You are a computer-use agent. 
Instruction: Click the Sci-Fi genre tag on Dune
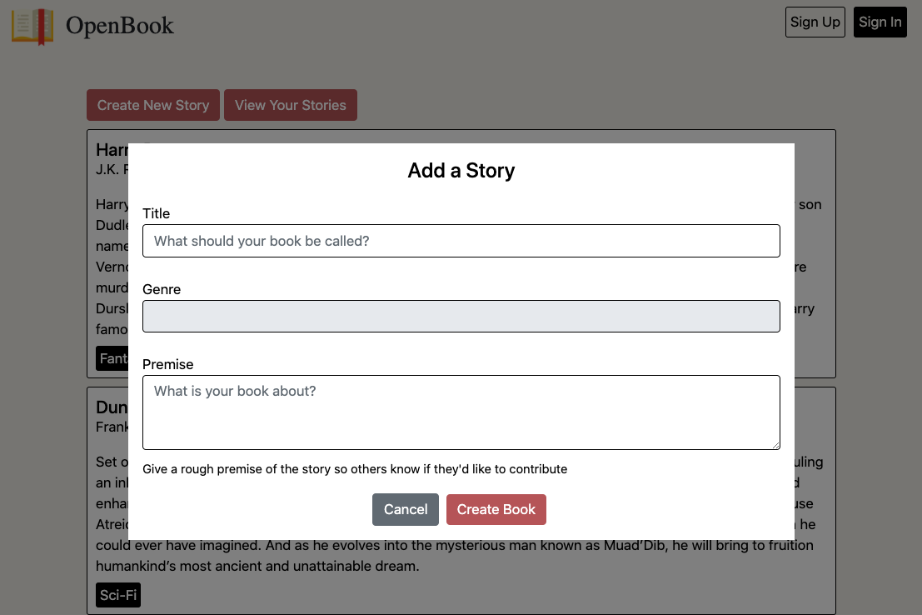point(117,595)
